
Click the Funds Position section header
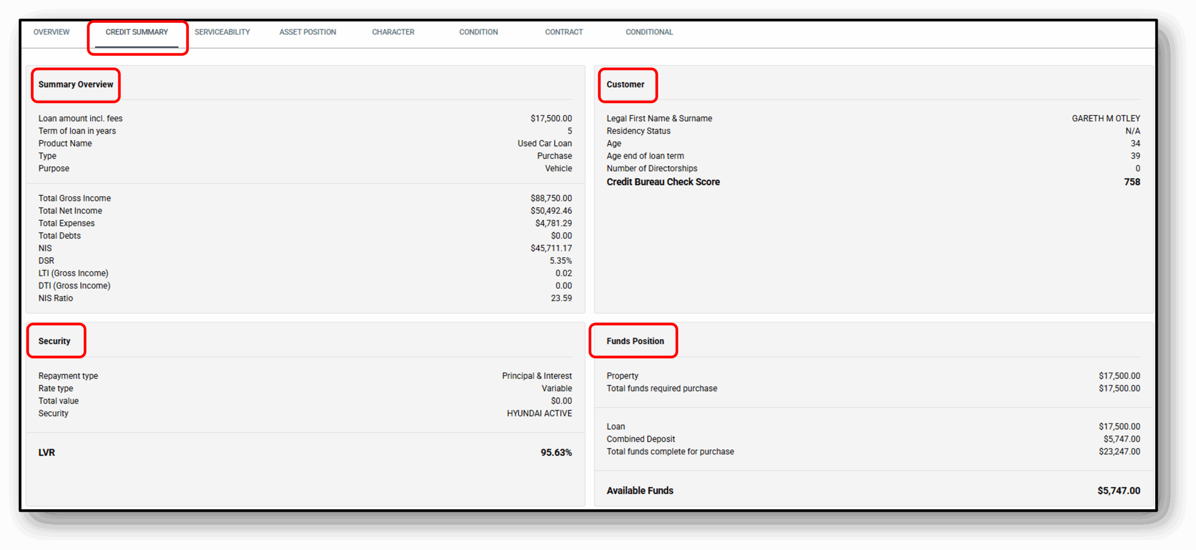(x=635, y=341)
